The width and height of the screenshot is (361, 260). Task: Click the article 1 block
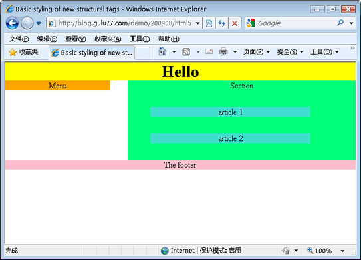230,112
